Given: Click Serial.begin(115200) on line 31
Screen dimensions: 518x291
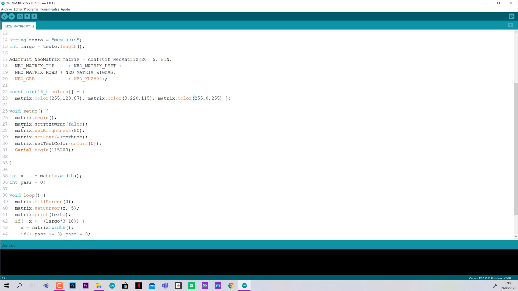Looking at the screenshot, I should pos(43,150).
